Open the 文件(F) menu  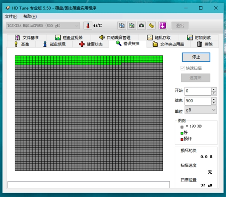11,16
